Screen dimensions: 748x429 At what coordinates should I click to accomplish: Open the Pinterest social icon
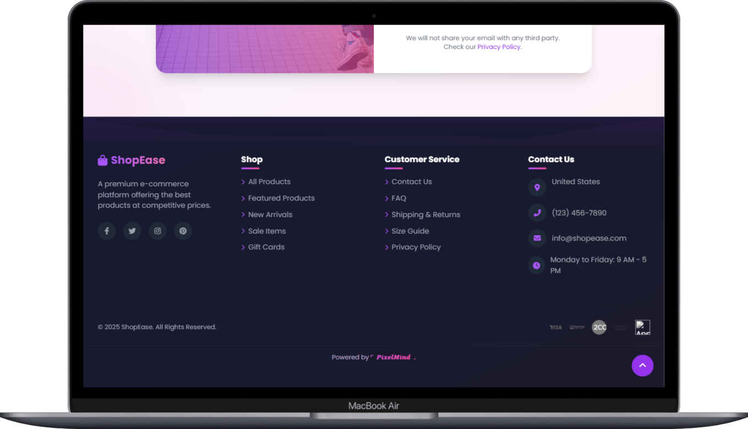183,231
